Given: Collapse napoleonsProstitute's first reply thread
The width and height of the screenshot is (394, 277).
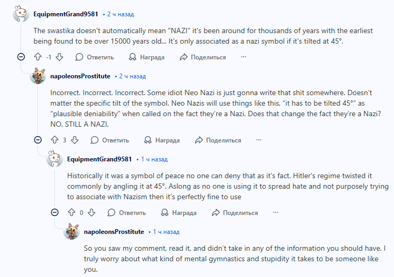Looking at the screenshot, I should tap(37, 140).
